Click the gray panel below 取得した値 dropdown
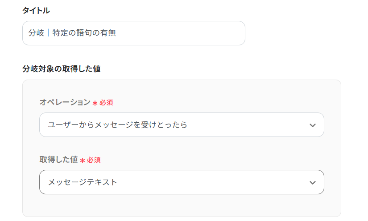Viewport: 368px width, 221px height. click(x=182, y=205)
